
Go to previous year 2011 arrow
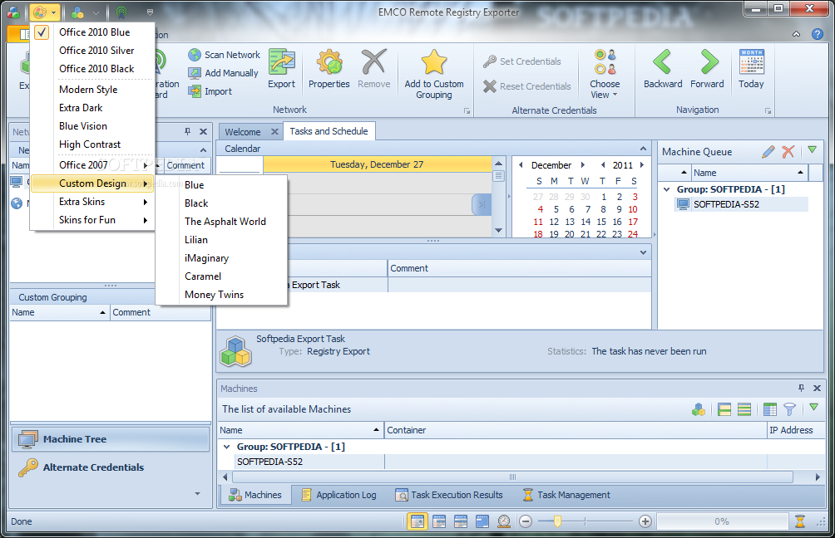coord(603,164)
